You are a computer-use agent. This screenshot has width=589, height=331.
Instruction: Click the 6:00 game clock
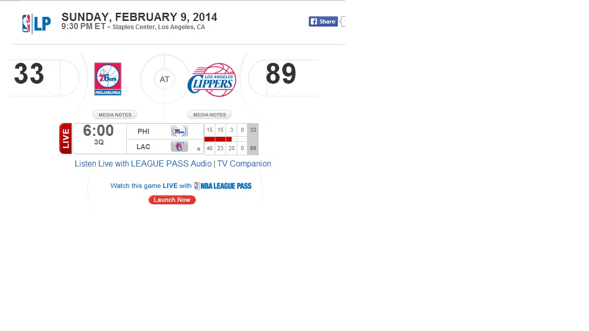98,131
